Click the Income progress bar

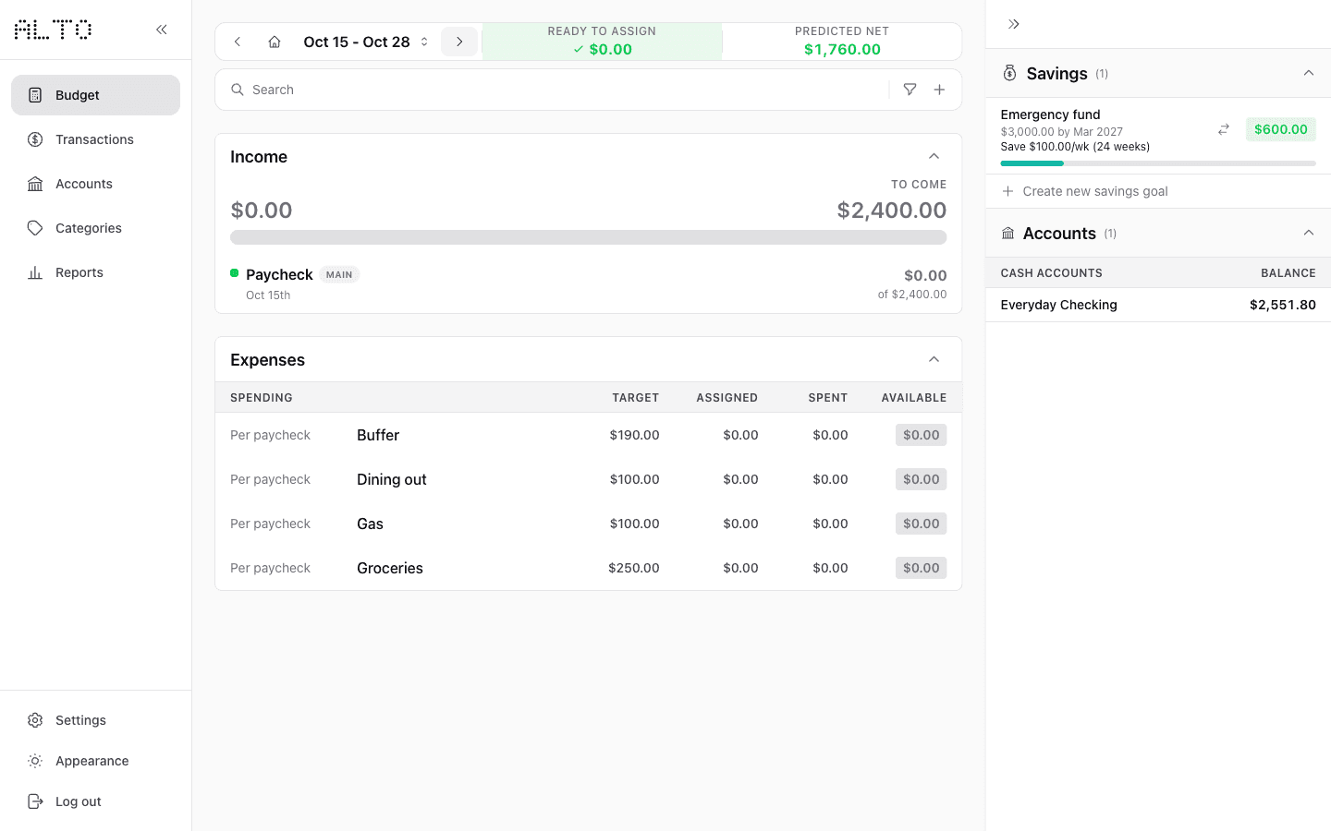[588, 237]
